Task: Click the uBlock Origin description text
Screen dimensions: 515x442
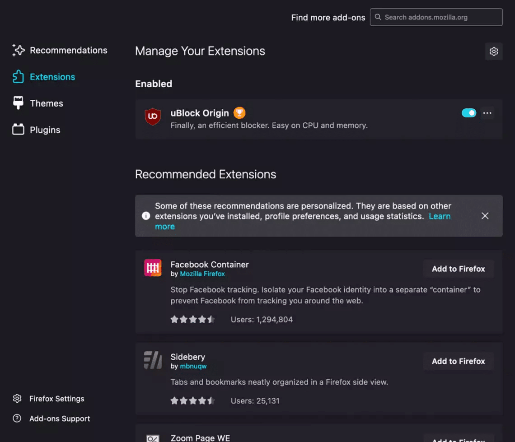Action: 269,126
